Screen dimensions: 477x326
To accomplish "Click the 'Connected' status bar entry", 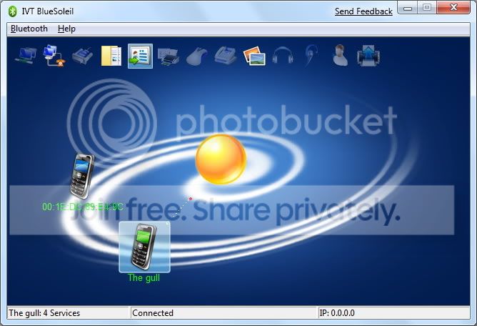I will [153, 313].
